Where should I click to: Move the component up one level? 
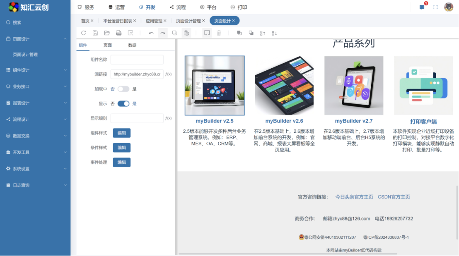point(263,33)
